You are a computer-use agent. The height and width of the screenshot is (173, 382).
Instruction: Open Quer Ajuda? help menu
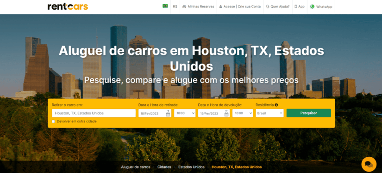click(x=277, y=6)
